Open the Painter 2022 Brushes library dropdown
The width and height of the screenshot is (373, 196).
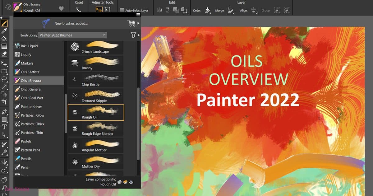[72, 35]
